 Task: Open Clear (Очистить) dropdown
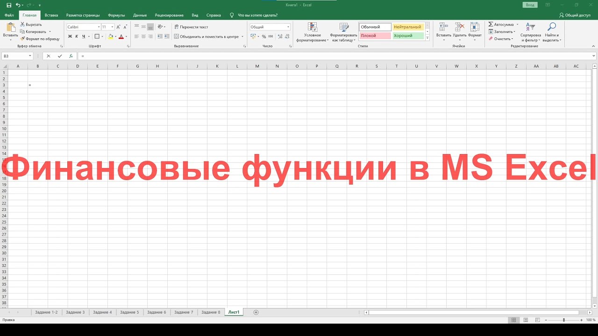click(501, 39)
